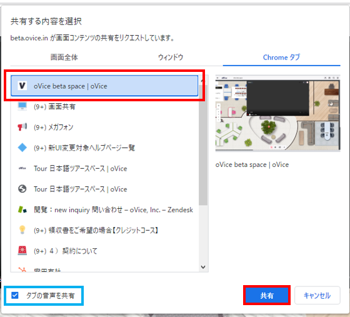Click the oVice V favicon in first row
The width and height of the screenshot is (350, 317).
22,86
